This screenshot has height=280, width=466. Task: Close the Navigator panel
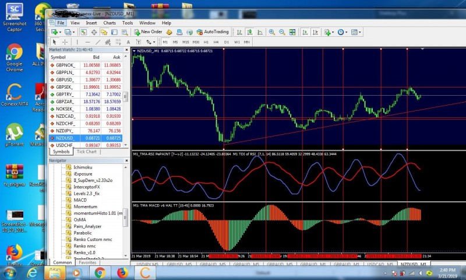tap(126, 160)
